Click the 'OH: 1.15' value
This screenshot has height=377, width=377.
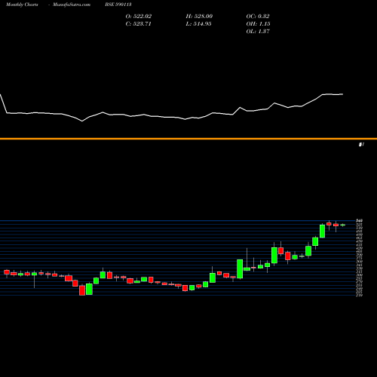click(258, 24)
